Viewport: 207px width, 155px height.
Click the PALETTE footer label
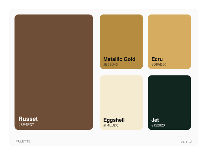click(23, 141)
